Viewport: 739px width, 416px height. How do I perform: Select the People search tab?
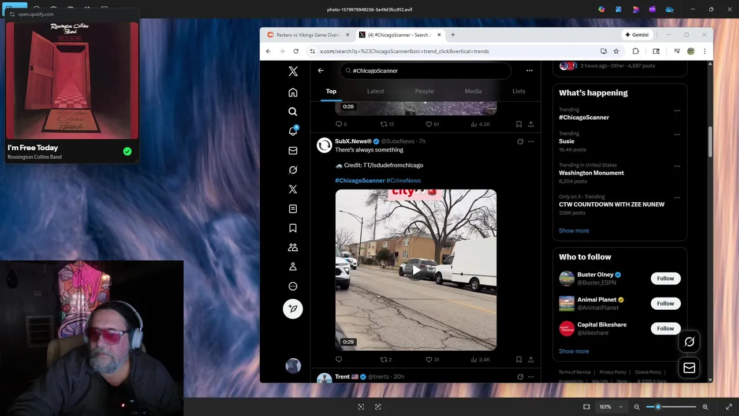(x=424, y=91)
